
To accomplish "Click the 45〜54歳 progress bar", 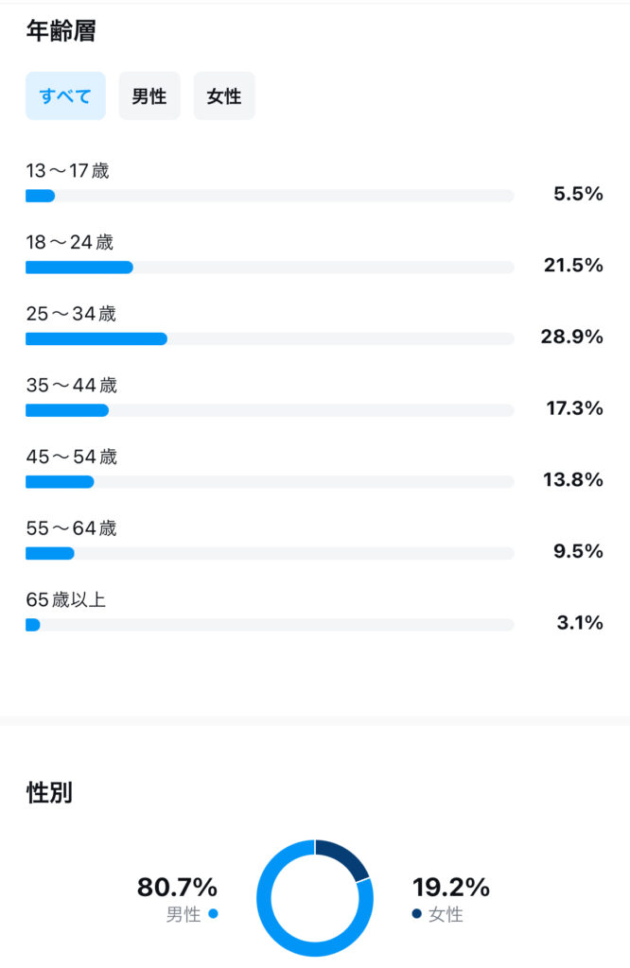I will (x=270, y=482).
